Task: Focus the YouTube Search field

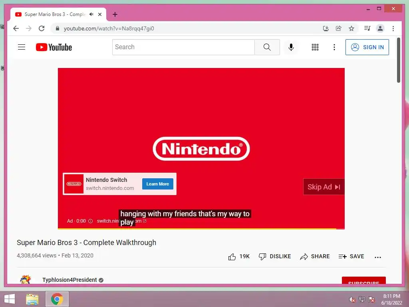Action: tap(183, 47)
